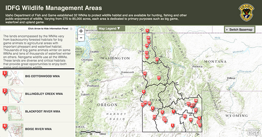Open Billingsley Creek WMA thumbnail

click(x=16, y=96)
